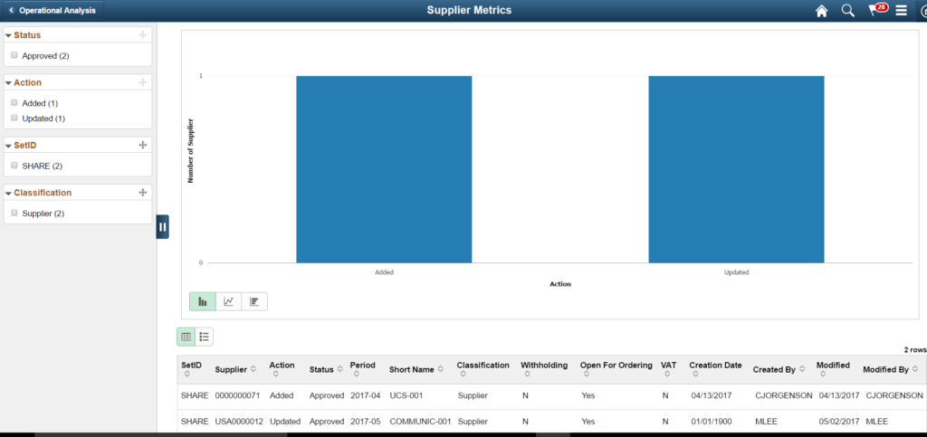Go to the Home page icon
Viewport: 927px width, 437px height.
coord(821,11)
